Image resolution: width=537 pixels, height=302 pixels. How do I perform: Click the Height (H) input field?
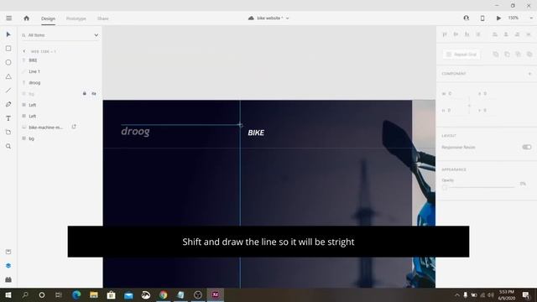456,110
